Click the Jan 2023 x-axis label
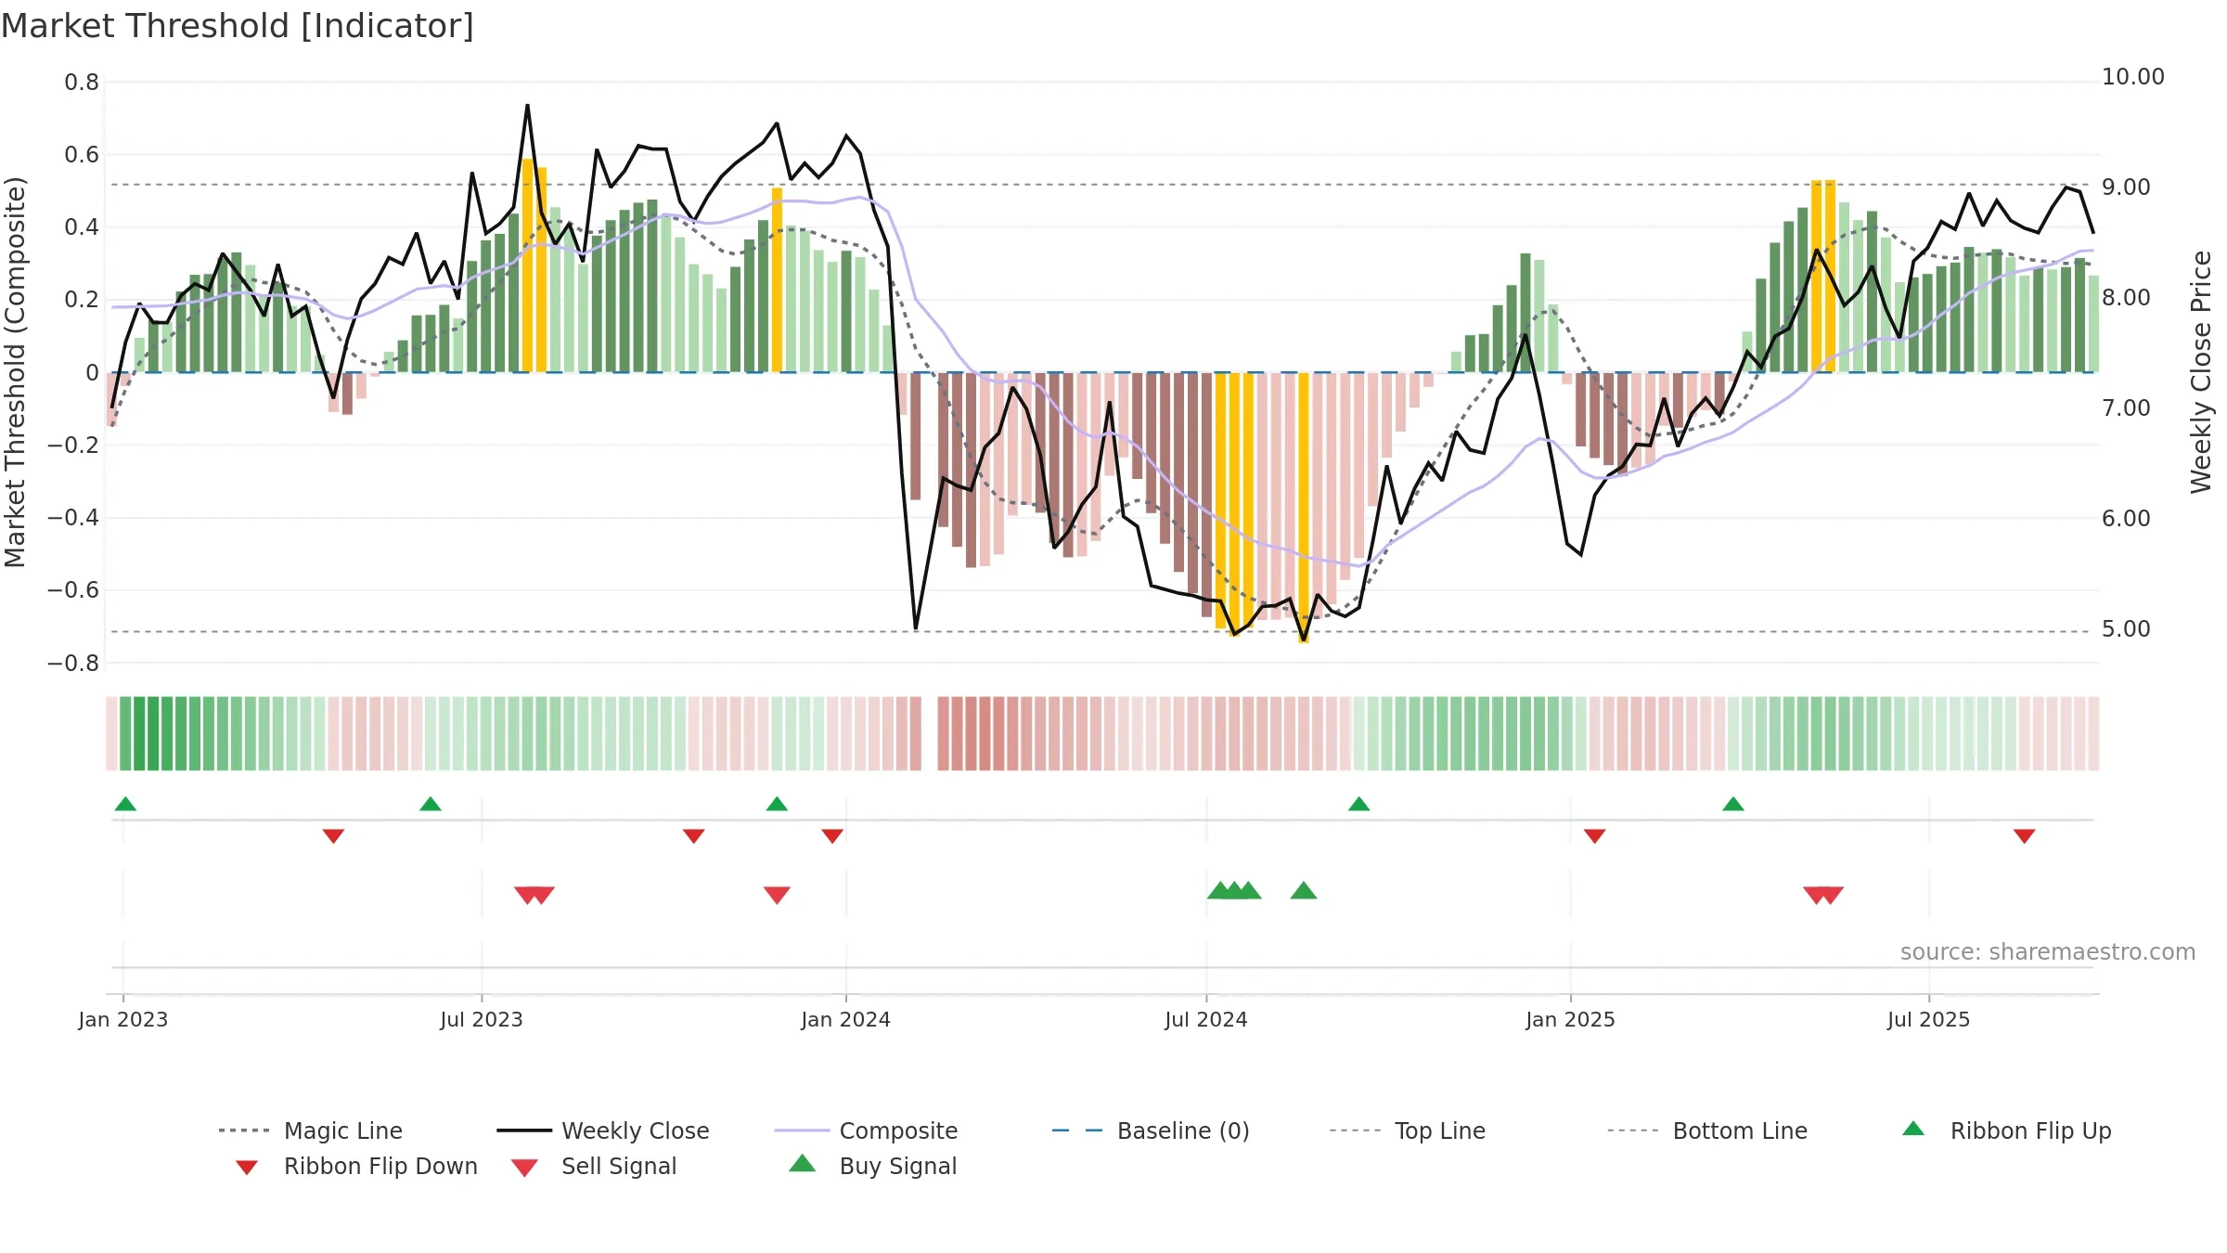This screenshot has width=2227, height=1253. pos(123,1020)
